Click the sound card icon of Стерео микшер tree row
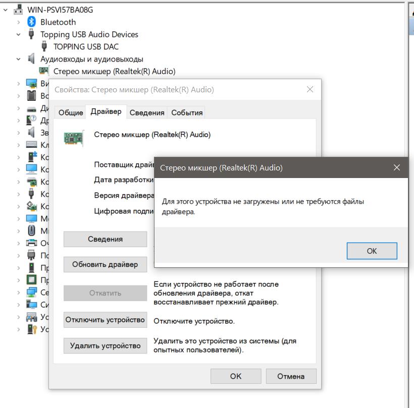Viewport: 414px width, 408px height. [x=44, y=71]
